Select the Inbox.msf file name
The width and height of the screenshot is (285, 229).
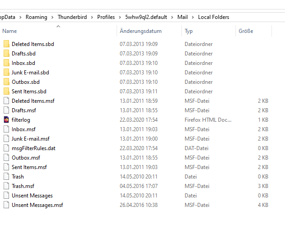pyautogui.click(x=23, y=129)
